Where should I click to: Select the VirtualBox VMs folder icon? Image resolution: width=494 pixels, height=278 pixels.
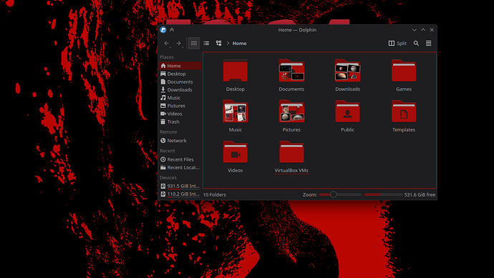pyautogui.click(x=291, y=152)
